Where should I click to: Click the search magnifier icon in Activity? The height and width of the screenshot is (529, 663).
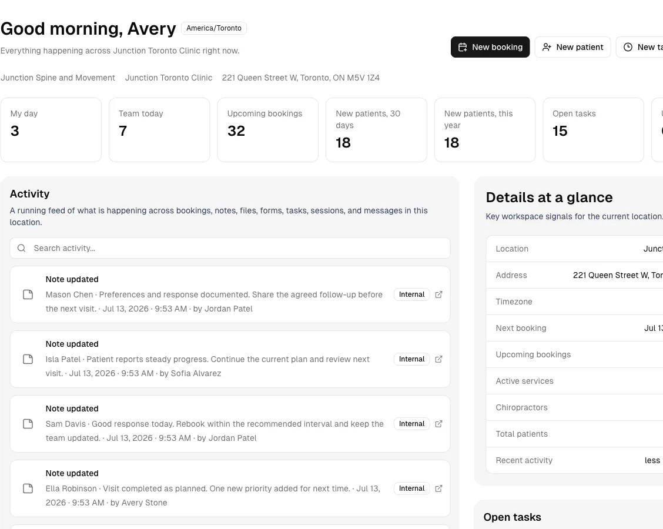click(x=22, y=248)
